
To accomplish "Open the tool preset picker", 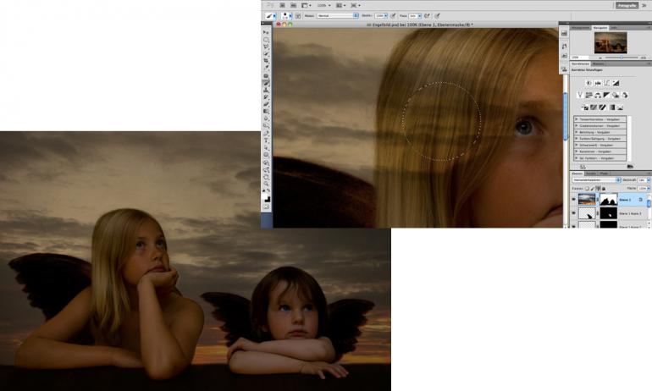I will click(271, 16).
